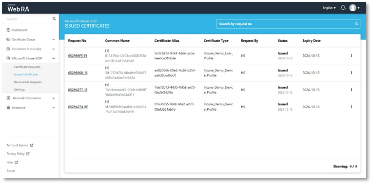Expand the Enrolment Protocol(s) section
Image resolution: width=372 pixels, height=184 pixels.
coord(30,49)
